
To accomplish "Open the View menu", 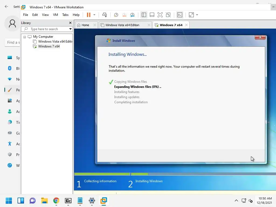I will (x=45, y=15).
